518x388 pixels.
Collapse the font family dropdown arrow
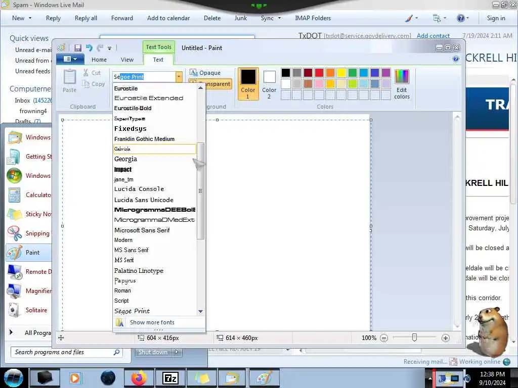(x=179, y=77)
